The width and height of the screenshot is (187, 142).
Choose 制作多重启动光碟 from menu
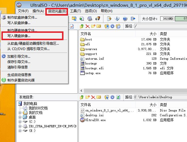(21, 80)
